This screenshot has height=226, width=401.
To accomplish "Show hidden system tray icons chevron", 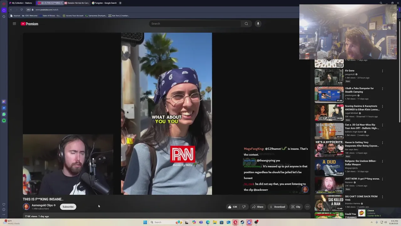I will pos(372,222).
